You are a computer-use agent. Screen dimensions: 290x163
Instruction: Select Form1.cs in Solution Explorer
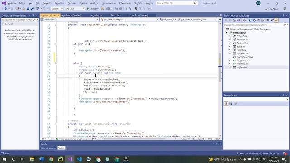click(241, 50)
